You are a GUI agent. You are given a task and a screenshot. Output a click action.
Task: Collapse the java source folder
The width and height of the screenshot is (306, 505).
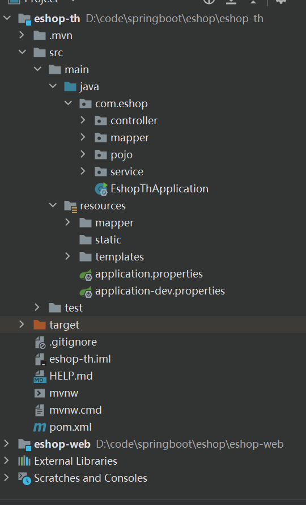pyautogui.click(x=53, y=86)
